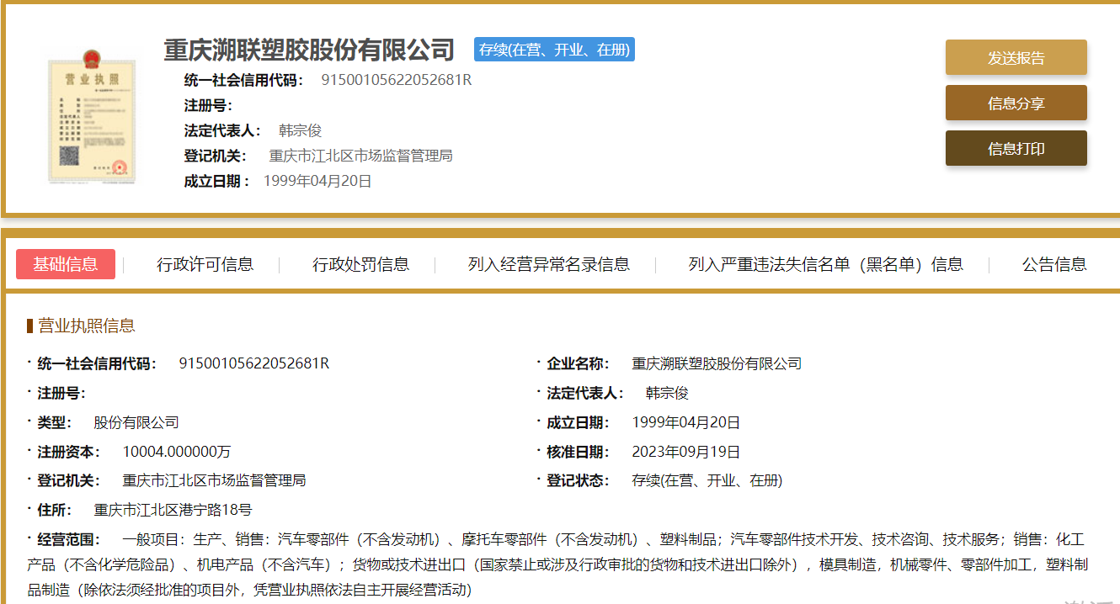Click credit code 91500105622052681R in the header
The height and width of the screenshot is (604, 1120).
click(396, 80)
